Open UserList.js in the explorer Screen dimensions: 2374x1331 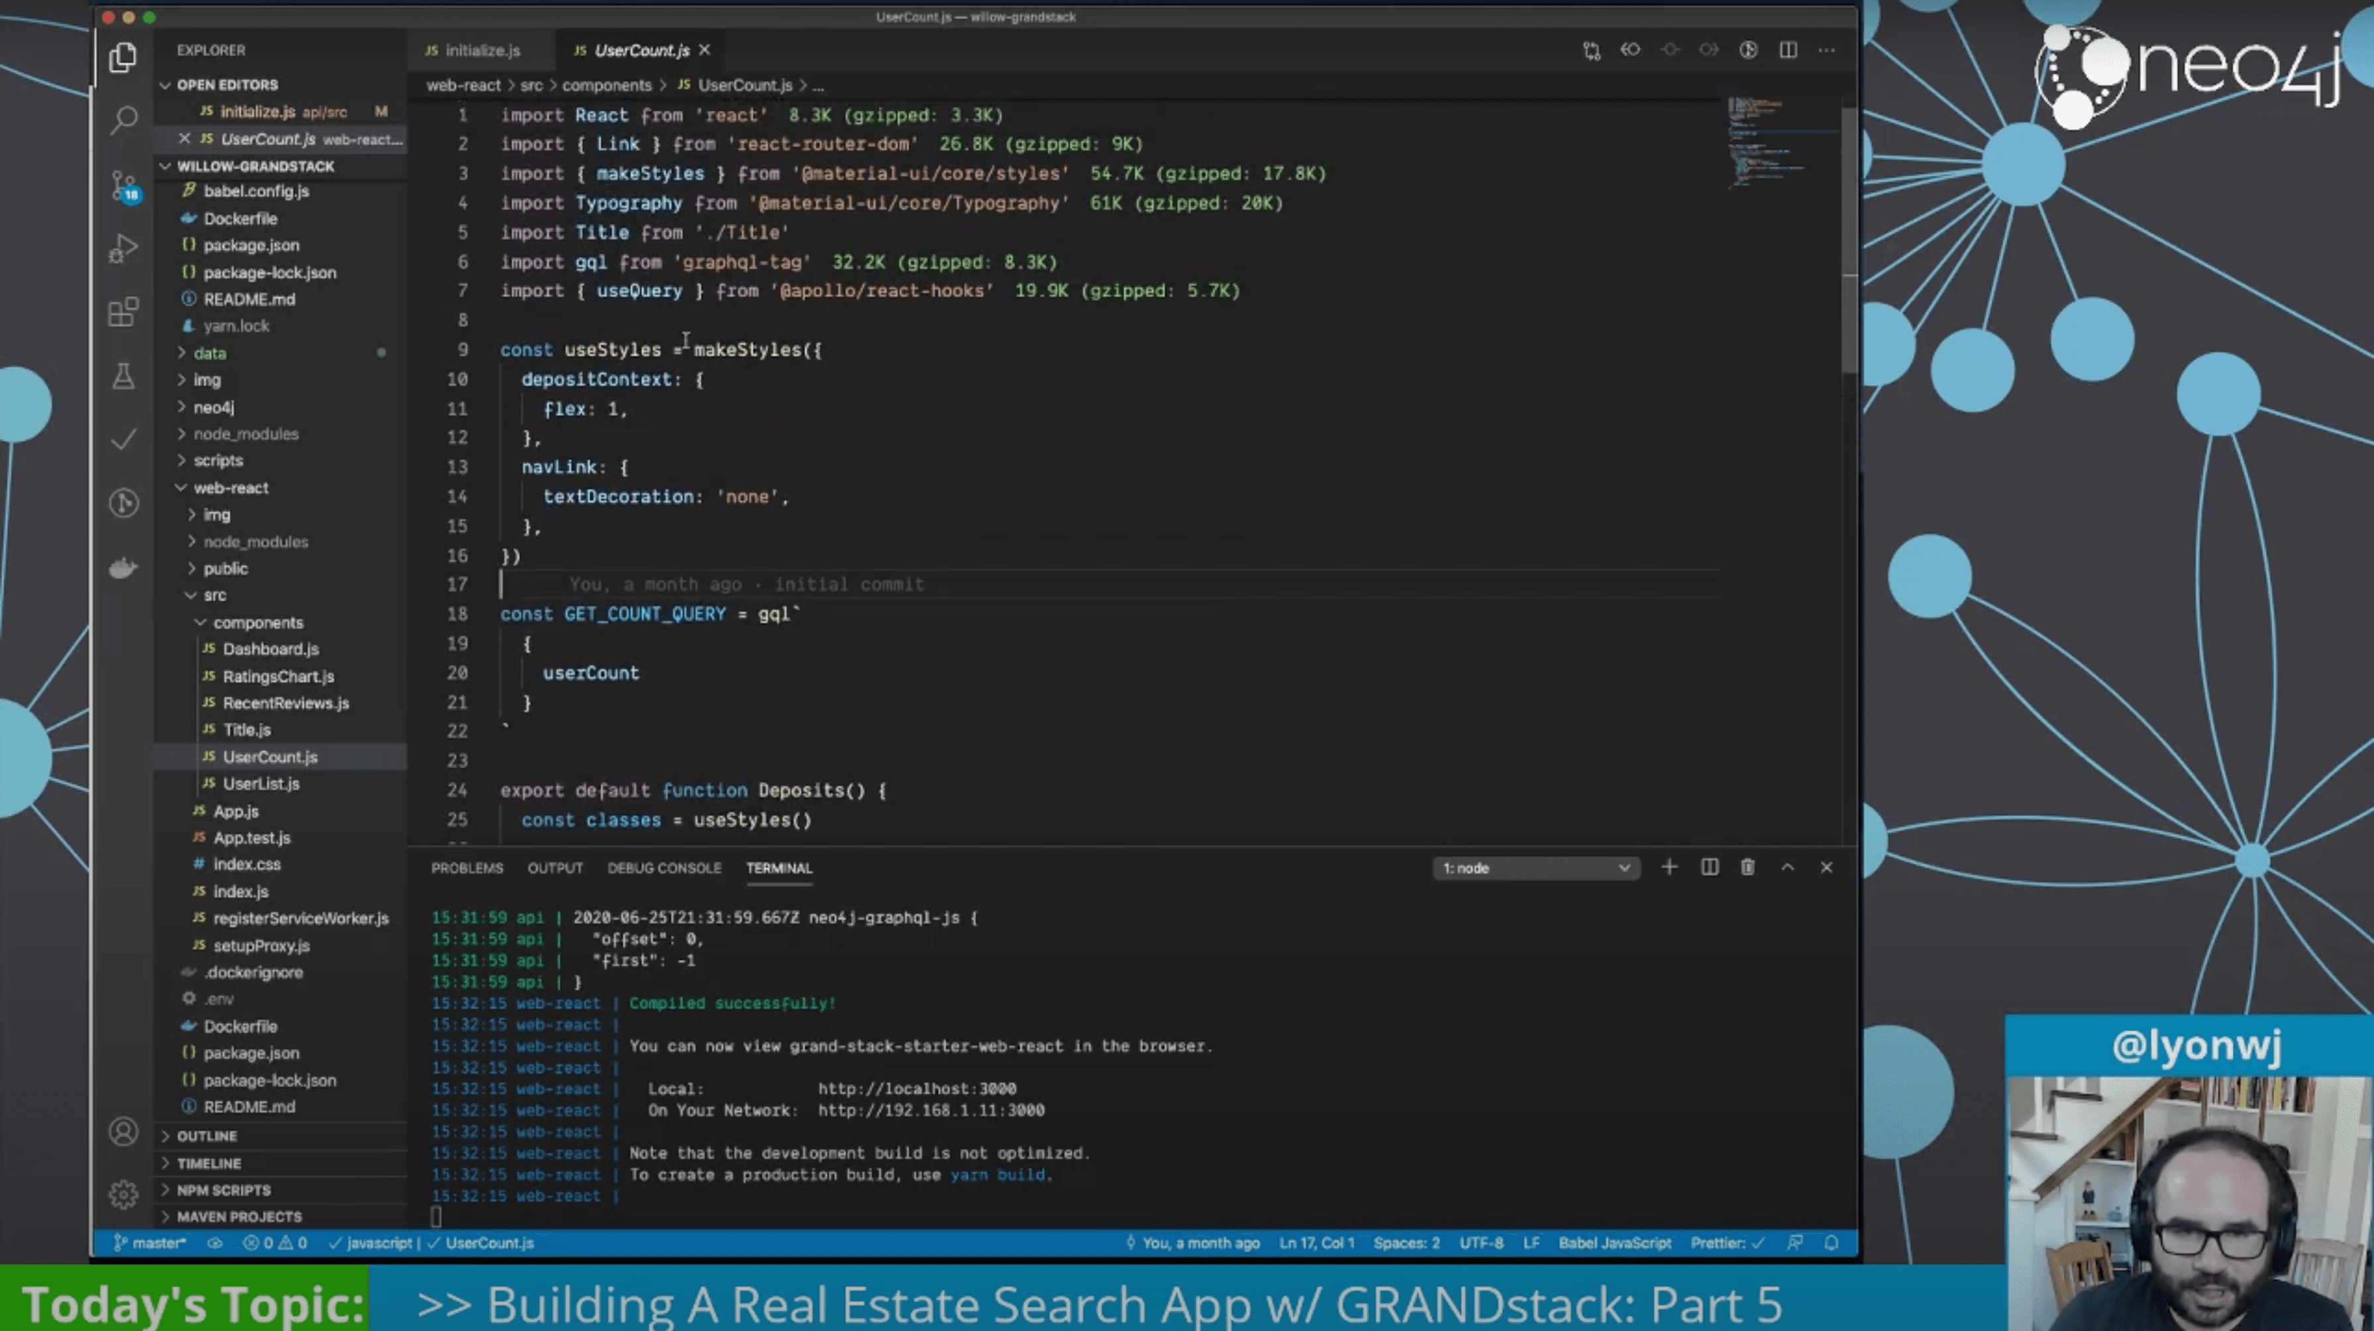261,784
